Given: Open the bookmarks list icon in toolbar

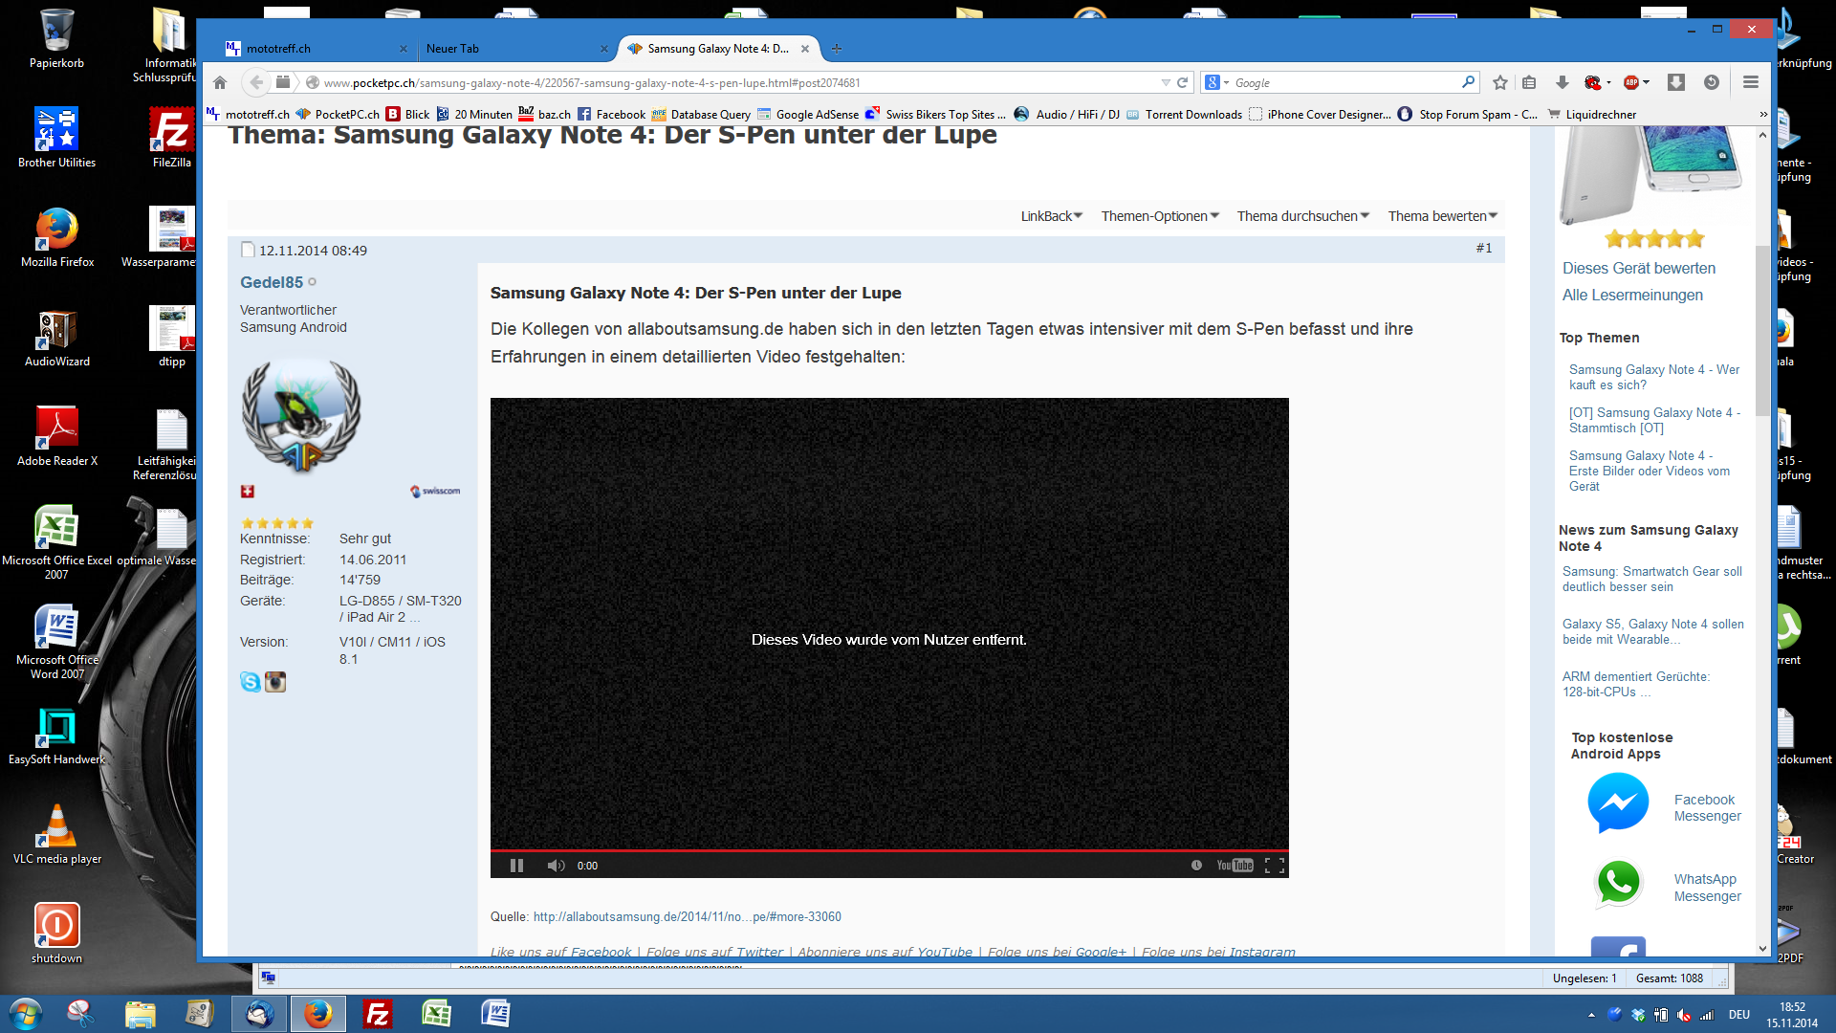Looking at the screenshot, I should [x=1529, y=82].
